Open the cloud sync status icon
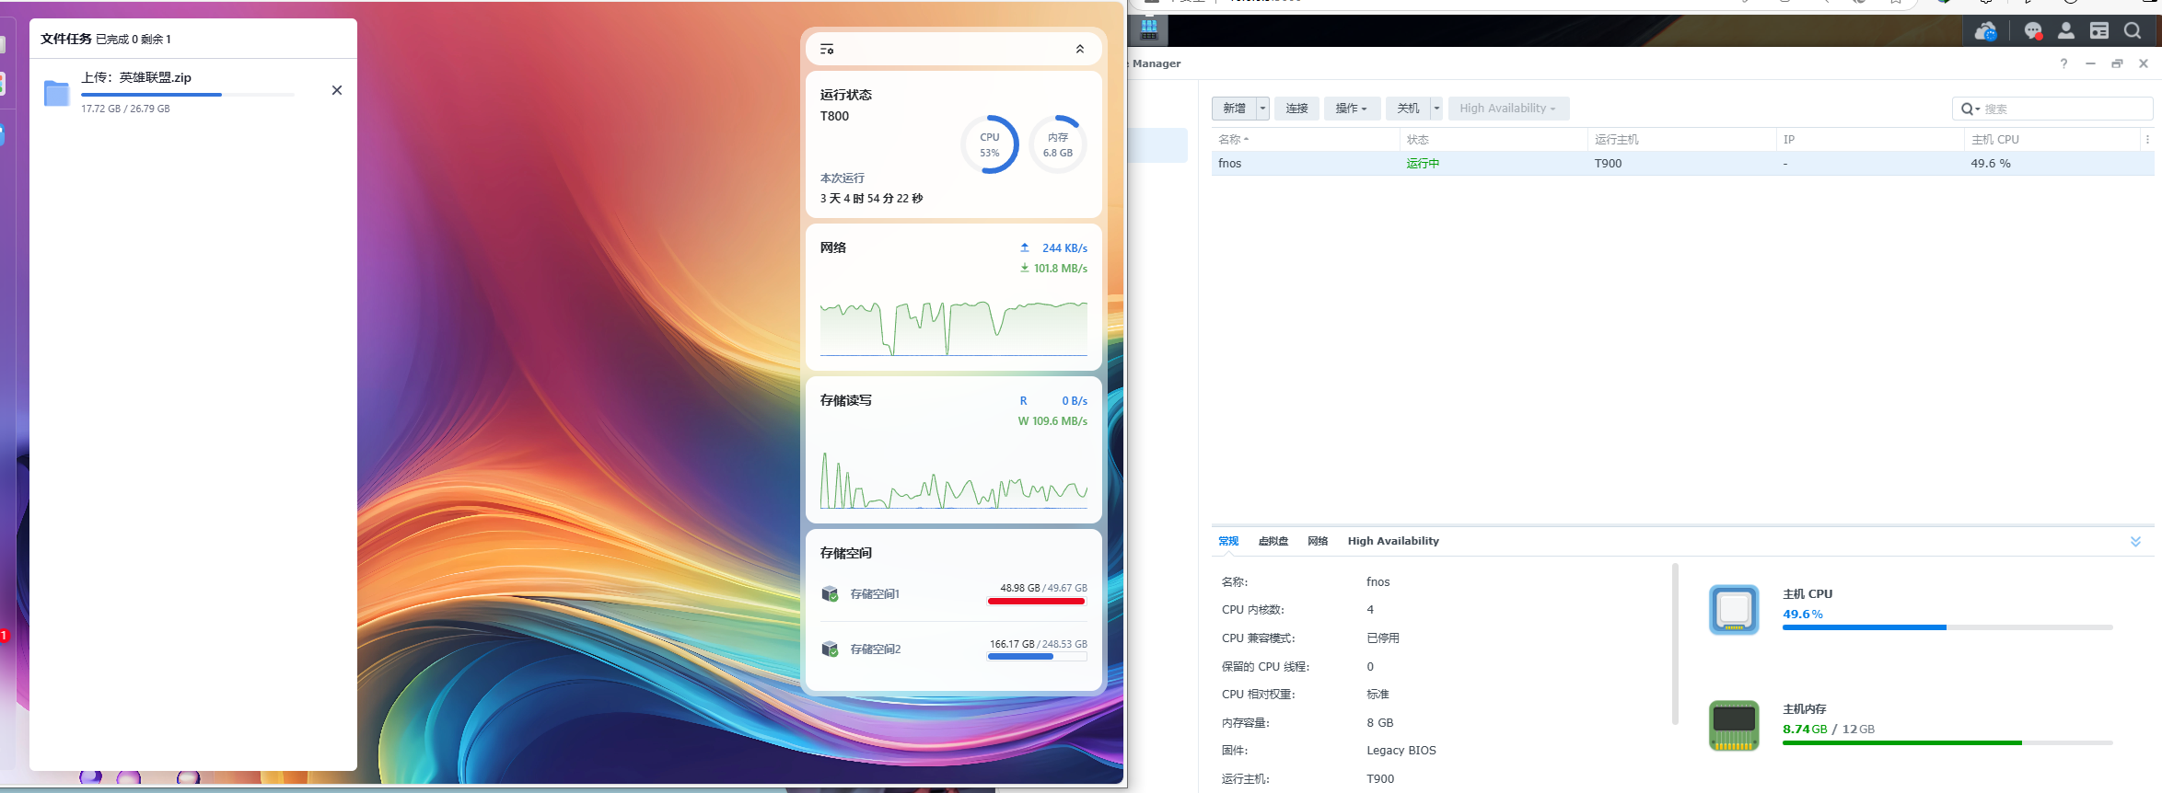 tap(1985, 31)
